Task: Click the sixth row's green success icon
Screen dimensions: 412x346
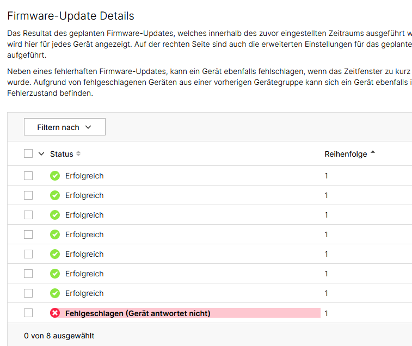Action: [x=55, y=274]
